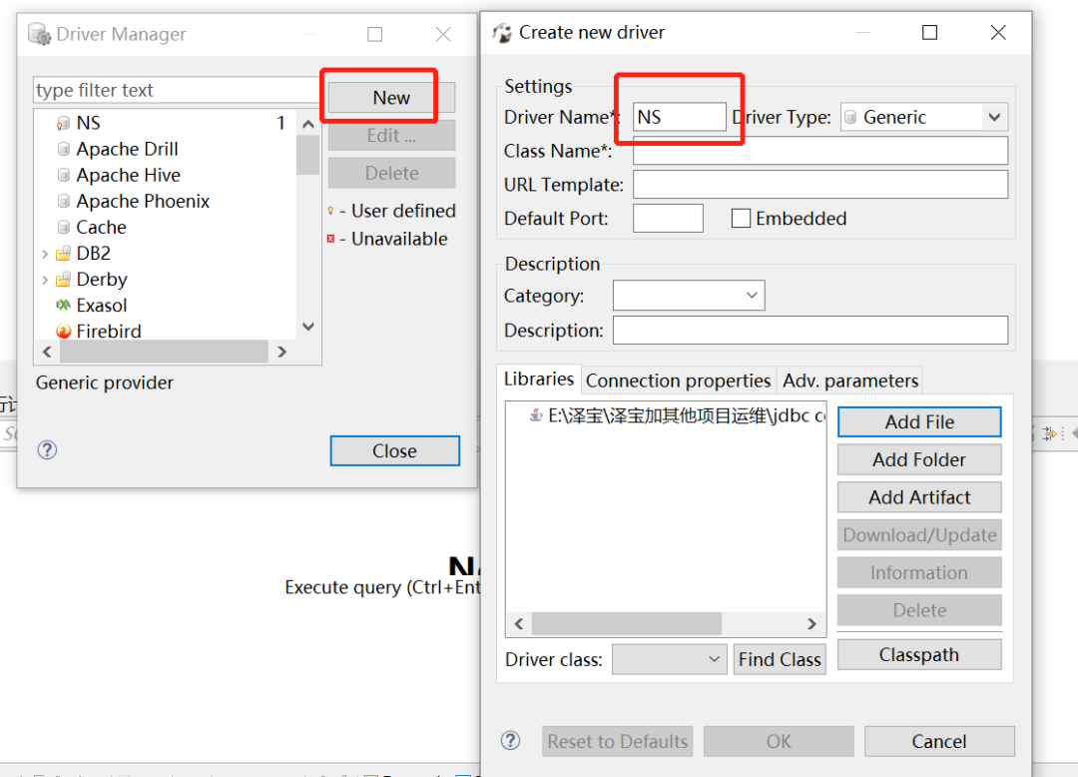
Task: Click the libraries list scroll left arrow
Action: 519,623
